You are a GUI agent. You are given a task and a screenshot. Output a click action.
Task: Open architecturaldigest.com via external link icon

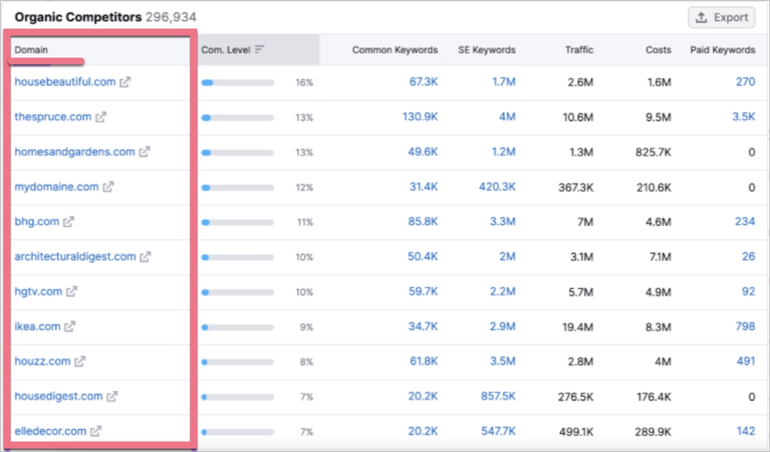145,256
